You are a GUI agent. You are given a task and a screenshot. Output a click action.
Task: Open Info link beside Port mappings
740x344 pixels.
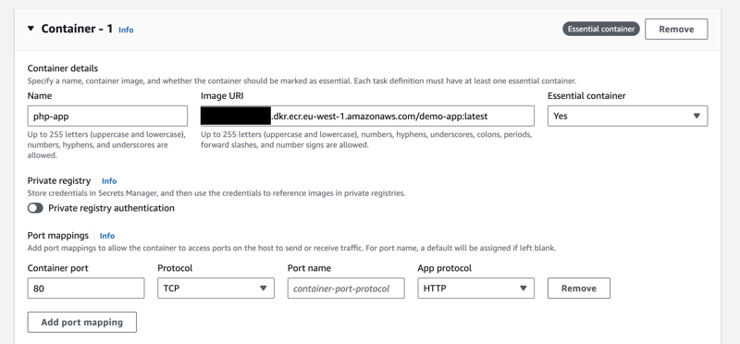point(107,236)
